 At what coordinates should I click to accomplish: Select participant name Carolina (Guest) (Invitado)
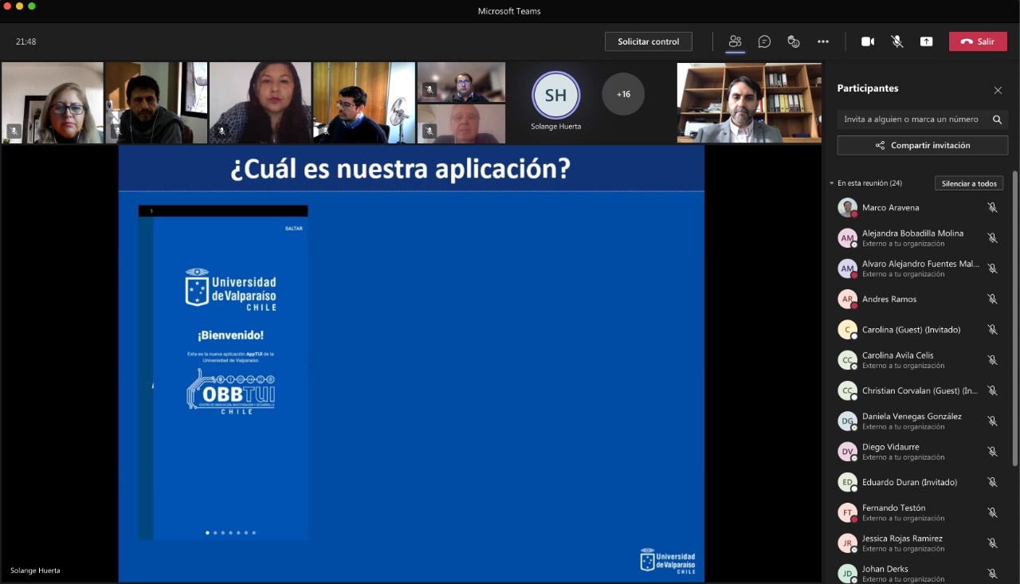coord(911,330)
